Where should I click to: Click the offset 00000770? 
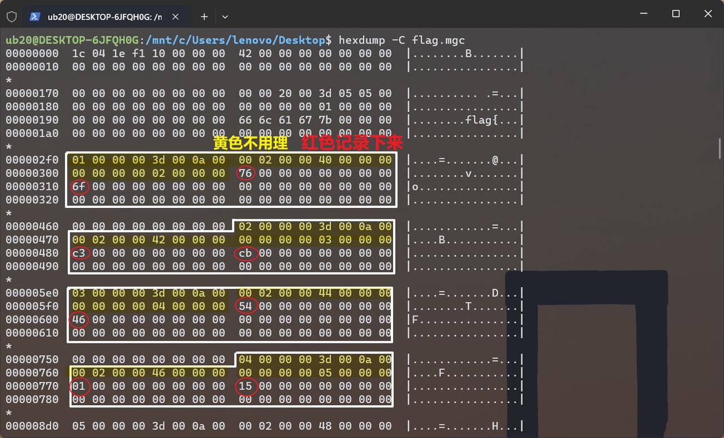click(x=32, y=386)
